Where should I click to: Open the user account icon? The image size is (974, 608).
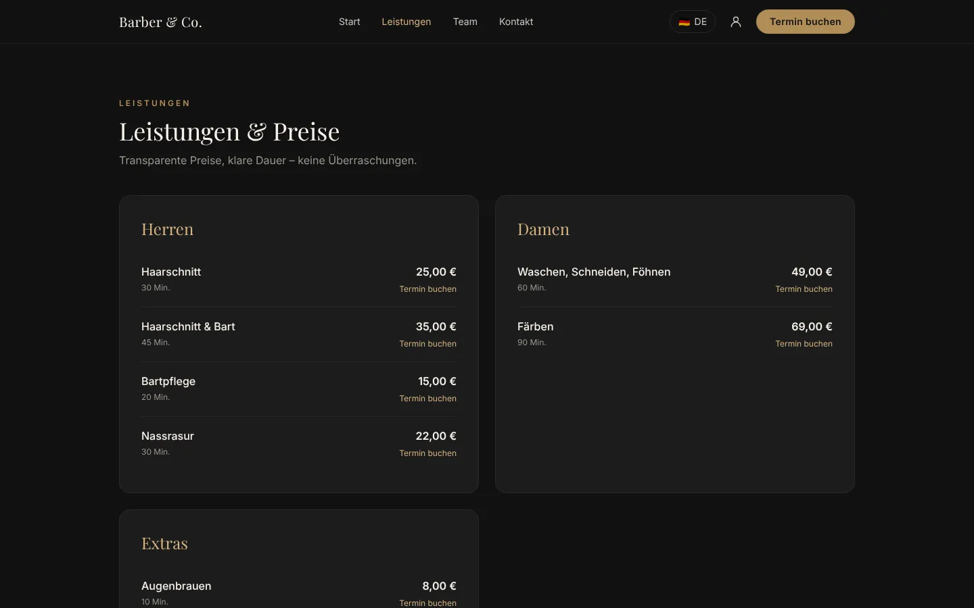(736, 22)
